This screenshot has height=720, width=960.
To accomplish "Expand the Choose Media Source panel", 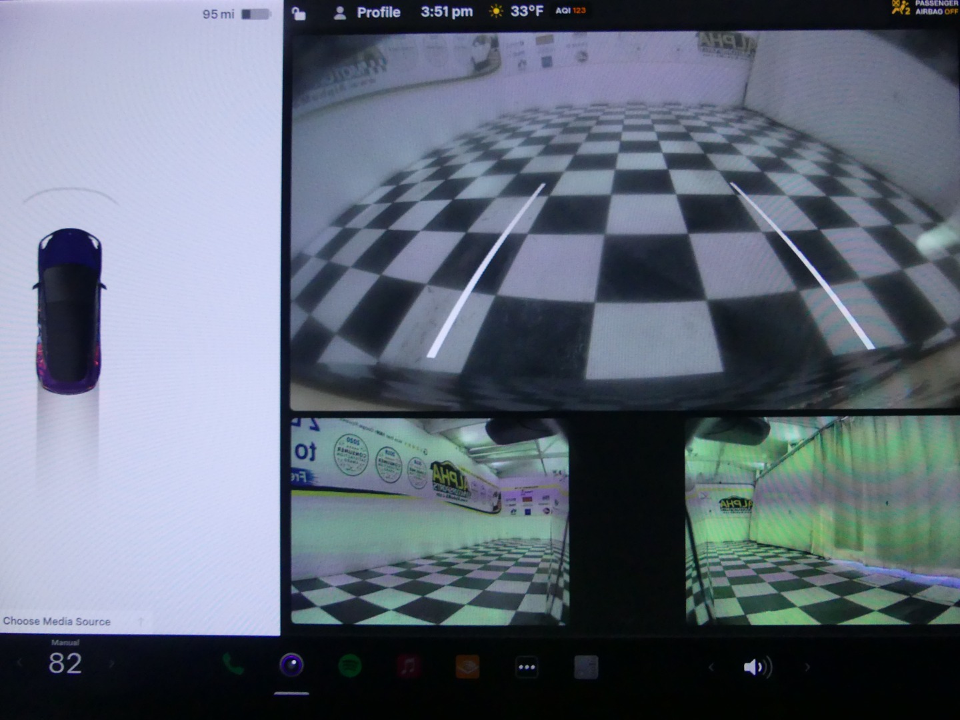I will point(73,621).
